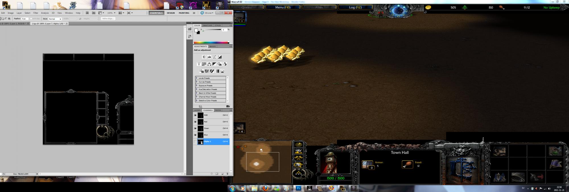Hide the Blue channel eye
This screenshot has width=569, height=192.
(x=195, y=135)
